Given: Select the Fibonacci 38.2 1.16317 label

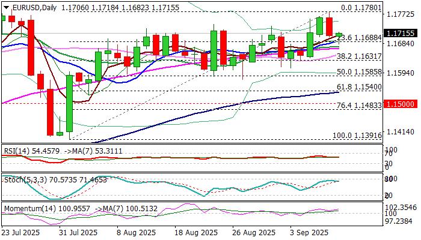Looking at the screenshot, I should click(x=359, y=56).
